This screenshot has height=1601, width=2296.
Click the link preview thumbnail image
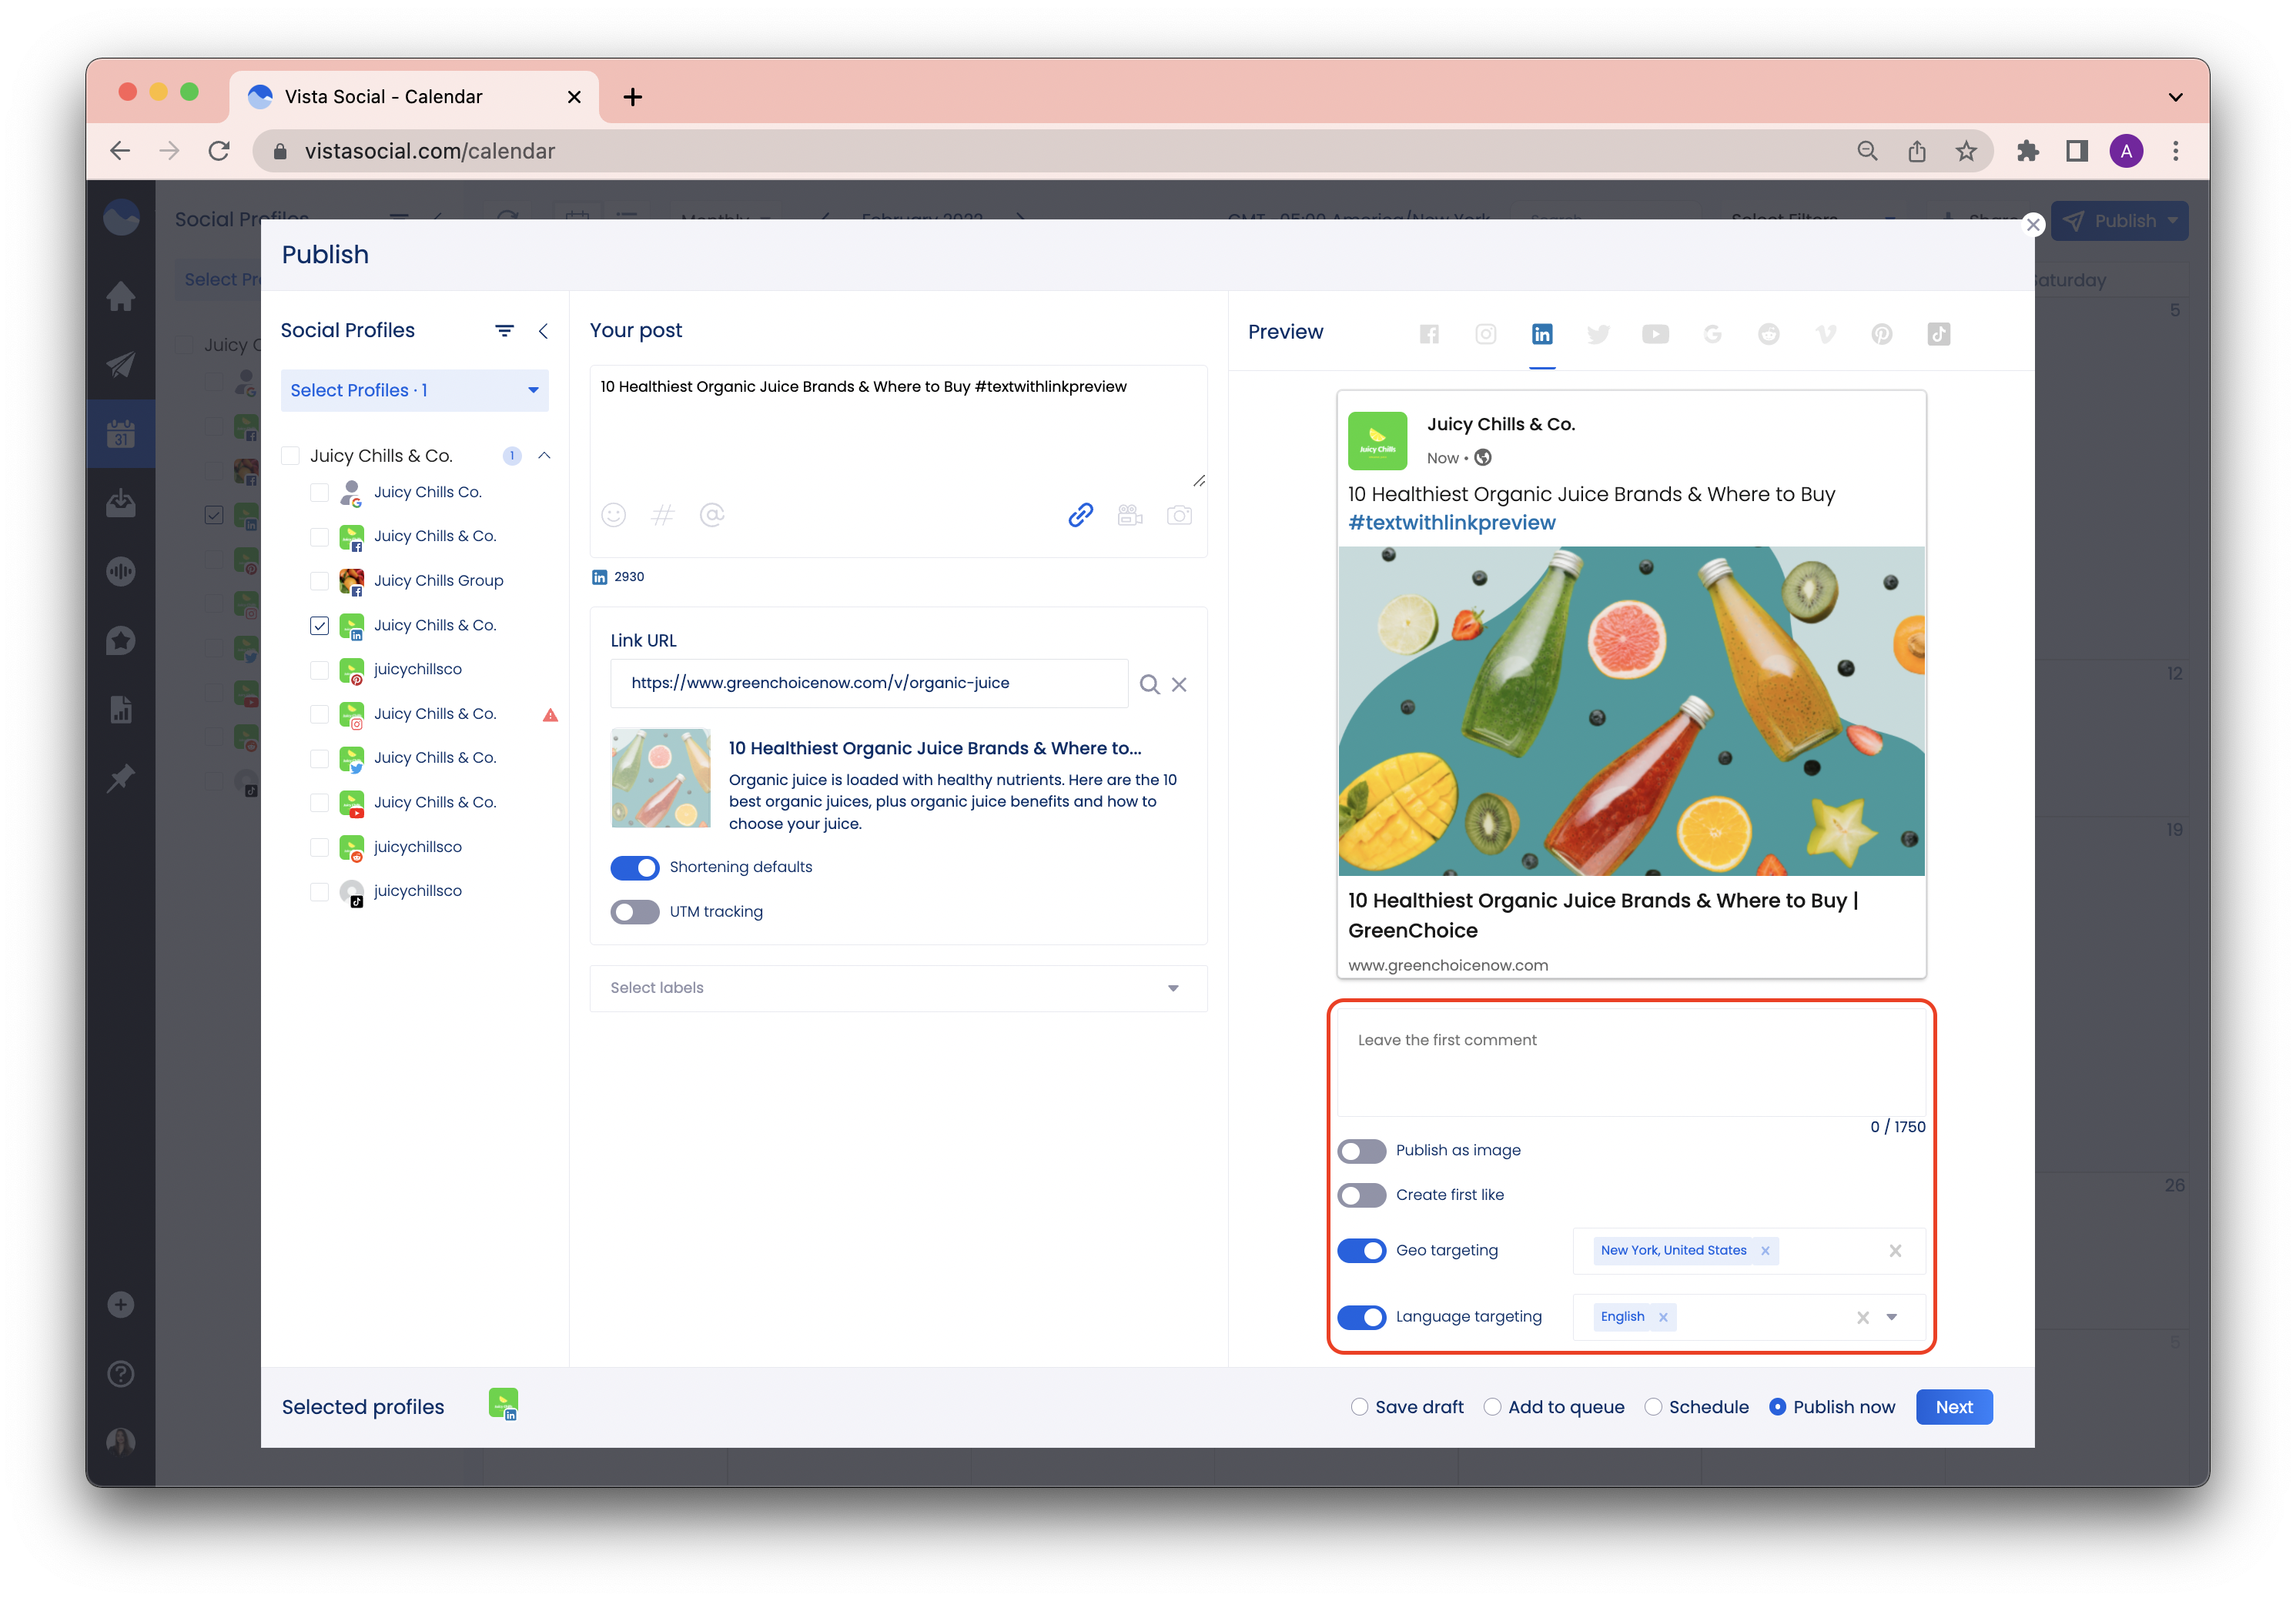tap(661, 778)
